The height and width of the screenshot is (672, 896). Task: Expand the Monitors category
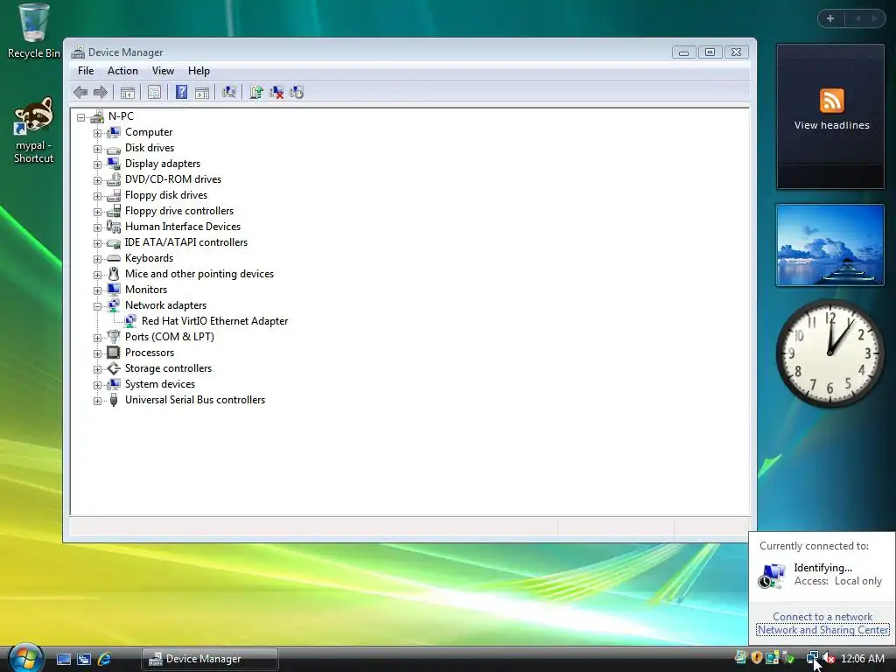(98, 290)
